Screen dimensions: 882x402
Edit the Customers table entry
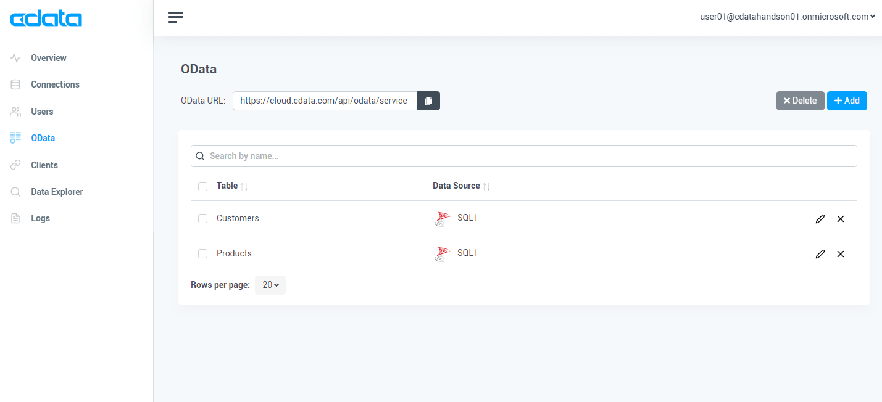click(820, 219)
